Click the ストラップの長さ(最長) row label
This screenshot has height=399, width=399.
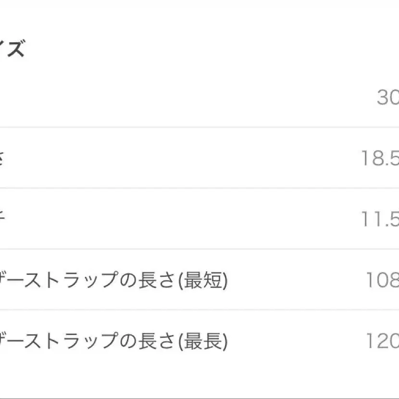coord(113,341)
